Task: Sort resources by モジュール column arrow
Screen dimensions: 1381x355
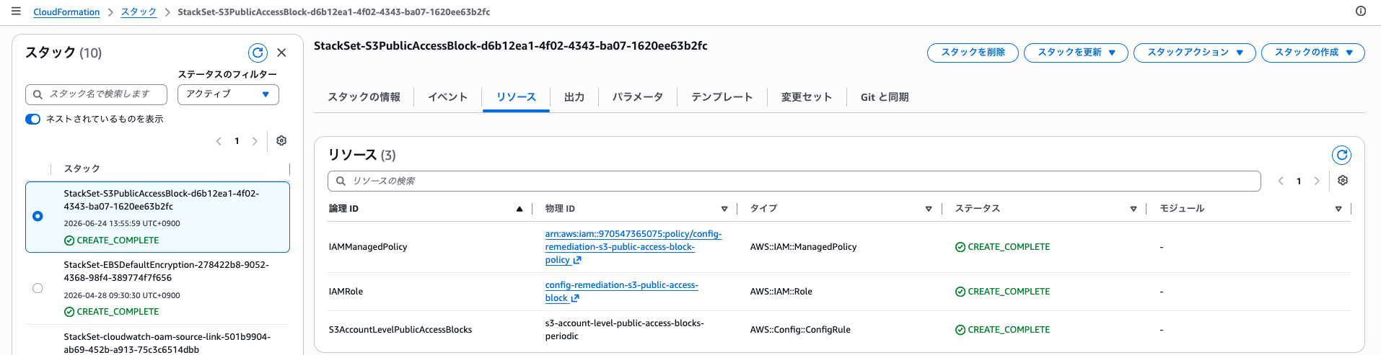Action: (x=1338, y=209)
